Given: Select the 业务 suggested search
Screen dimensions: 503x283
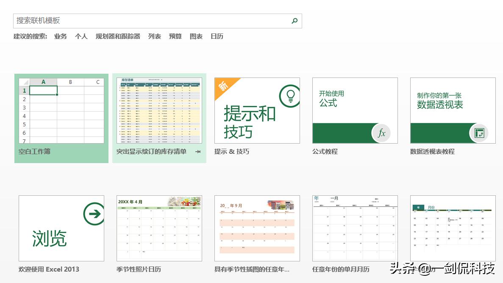Looking at the screenshot, I should click(x=60, y=36).
